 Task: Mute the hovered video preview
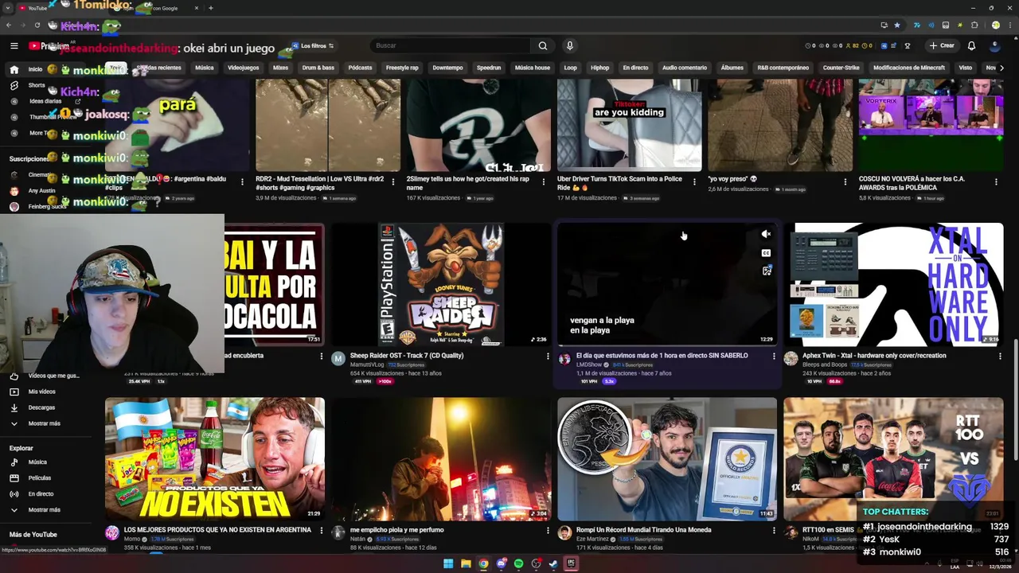coord(766,234)
